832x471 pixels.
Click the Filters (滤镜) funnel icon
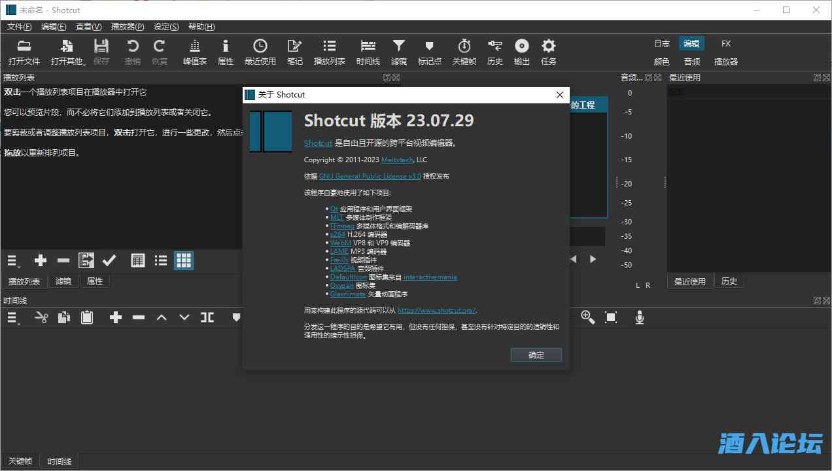point(398,52)
